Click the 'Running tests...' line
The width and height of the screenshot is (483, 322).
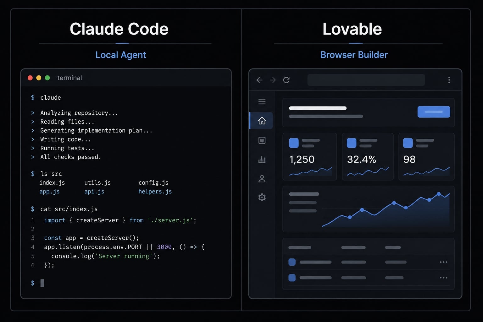pyautogui.click(x=67, y=148)
